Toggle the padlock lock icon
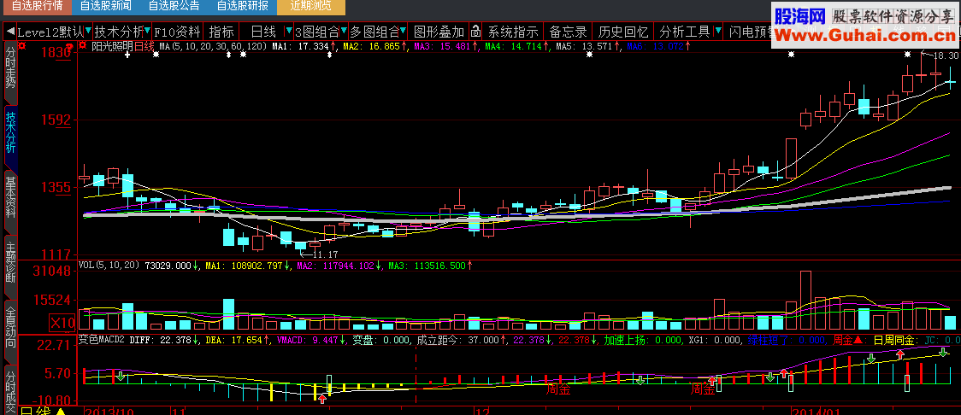This screenshot has width=961, height=415. (475, 32)
